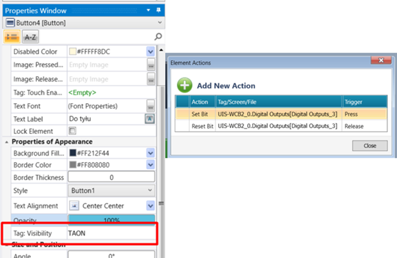Click the #FF808080 color value text
Image resolution: width=397 pixels, height=258 pixels.
click(x=93, y=165)
